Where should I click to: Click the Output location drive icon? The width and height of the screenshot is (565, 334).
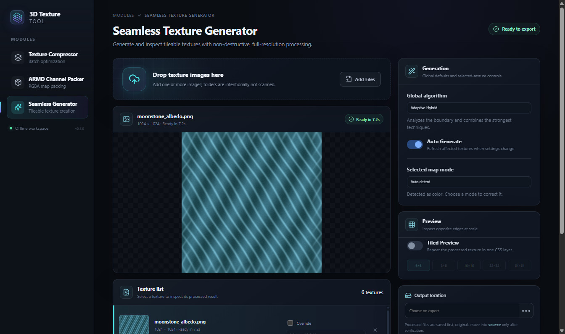click(408, 295)
